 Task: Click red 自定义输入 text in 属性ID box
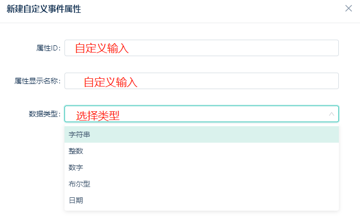(102, 48)
